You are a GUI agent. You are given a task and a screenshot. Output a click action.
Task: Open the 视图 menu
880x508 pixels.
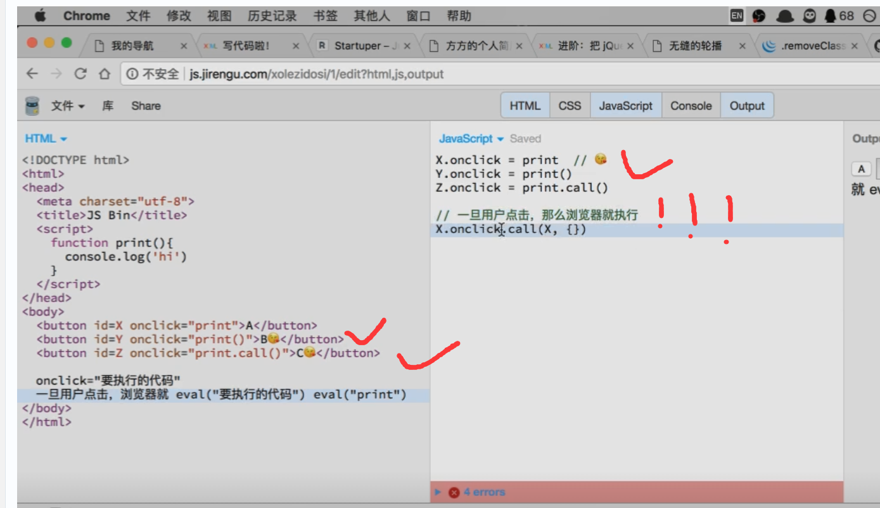point(219,16)
